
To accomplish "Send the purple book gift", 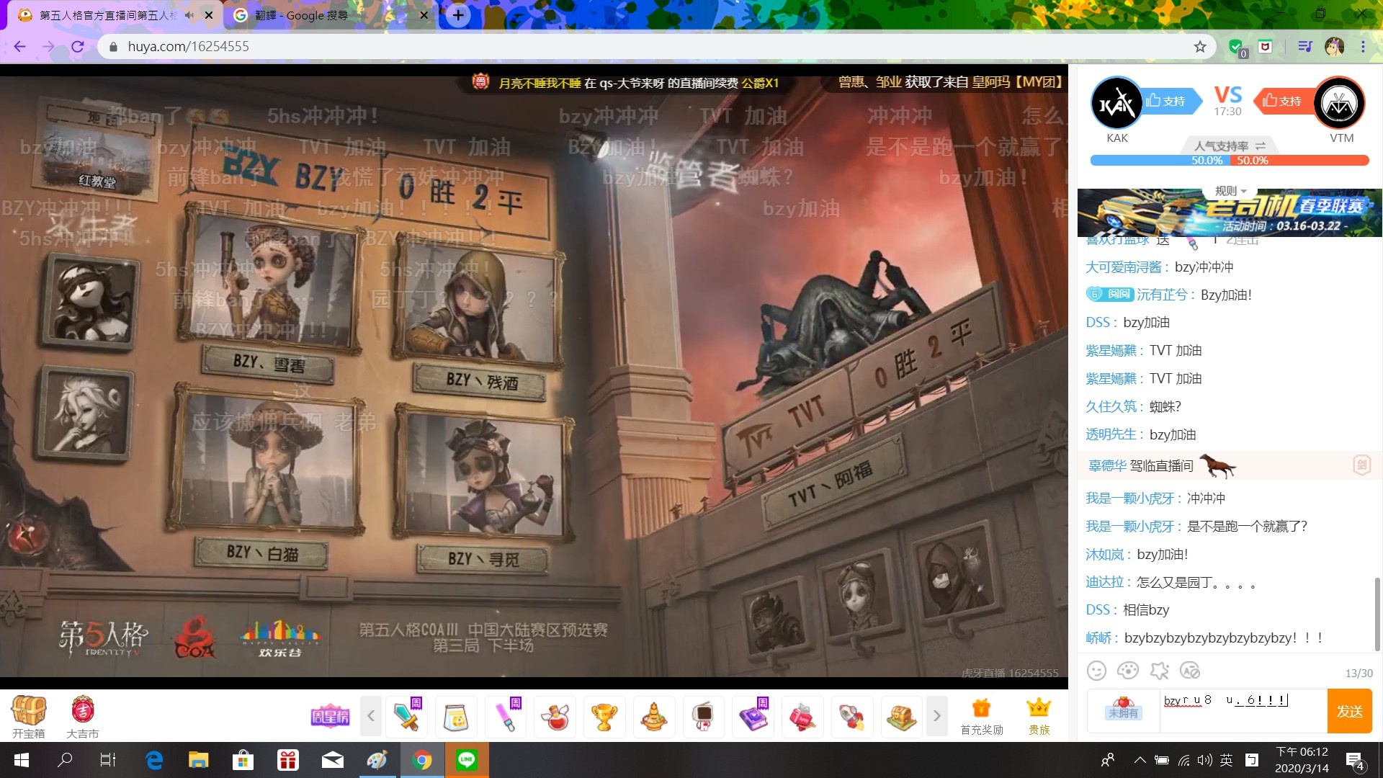I will 753,717.
